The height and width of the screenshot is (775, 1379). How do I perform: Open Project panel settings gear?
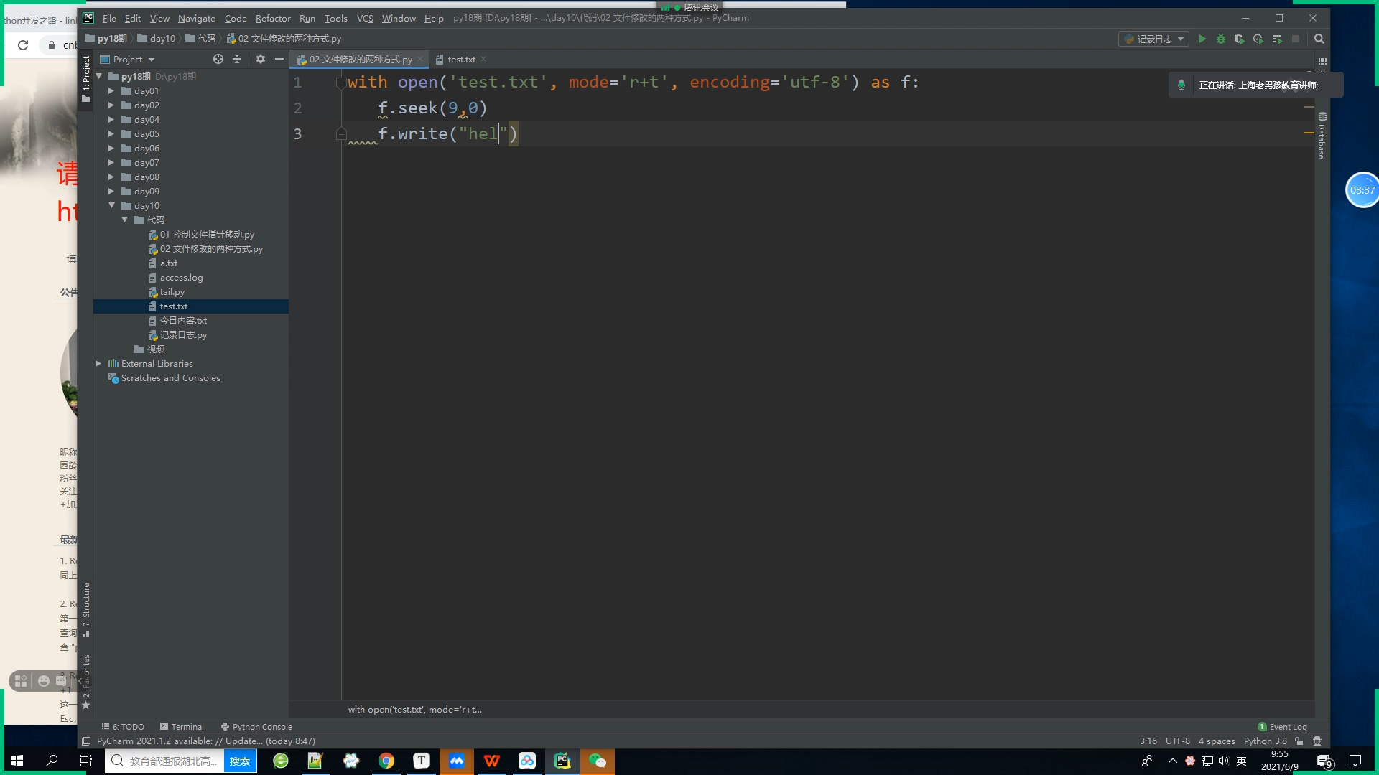click(261, 59)
